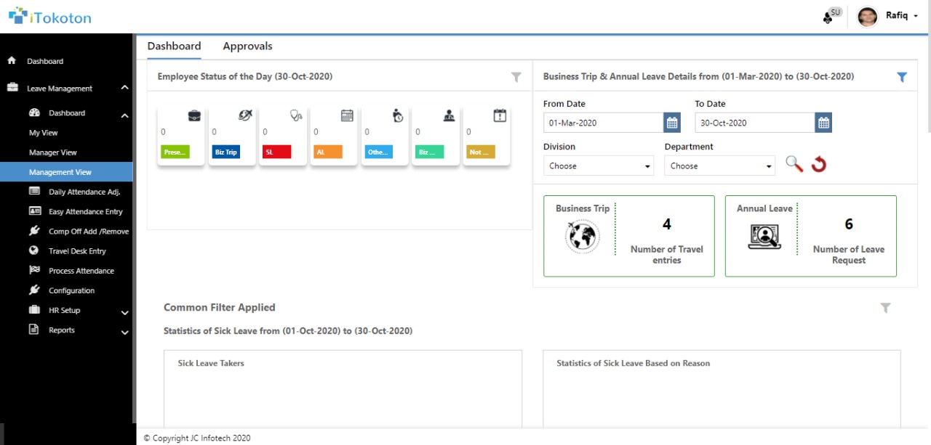Click the From Date input field
Screen dimensions: 931x445
coord(603,123)
